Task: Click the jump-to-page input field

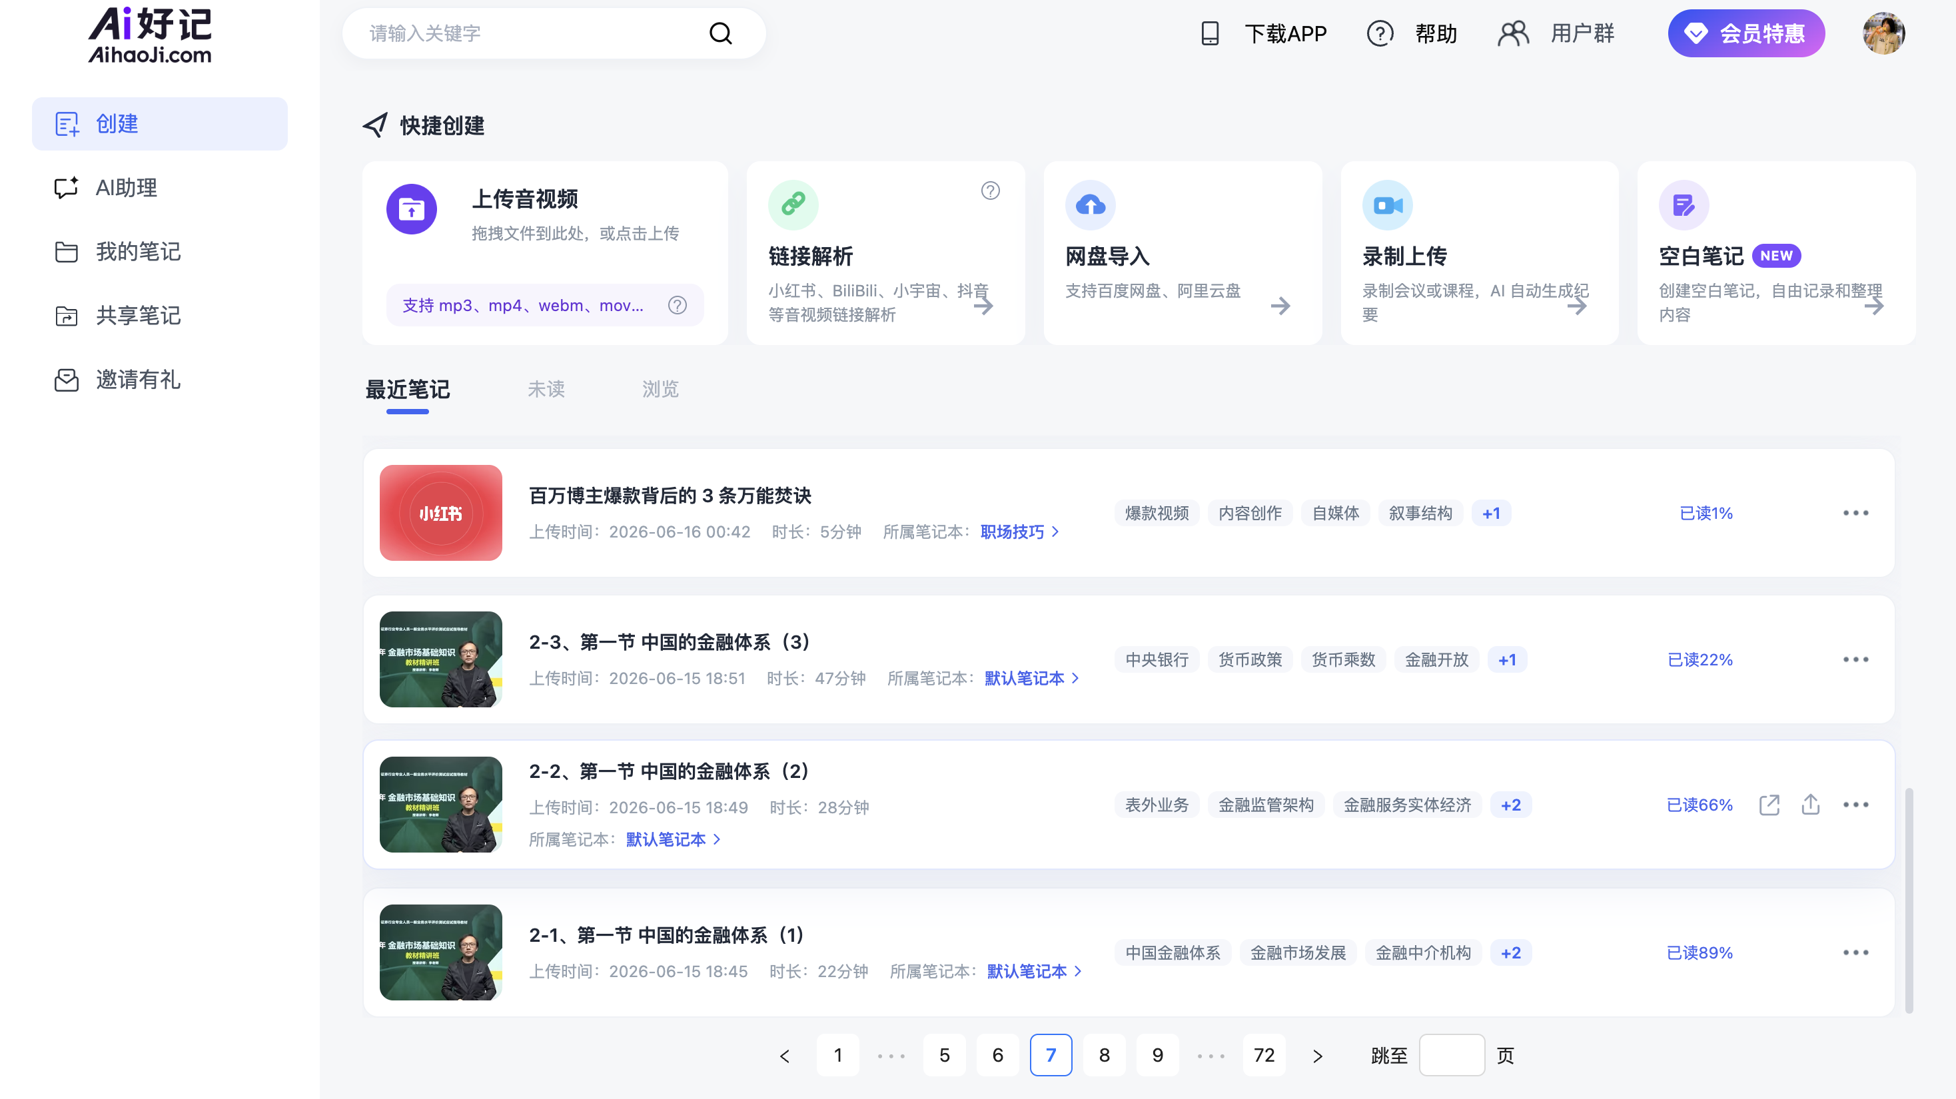Action: (1452, 1055)
